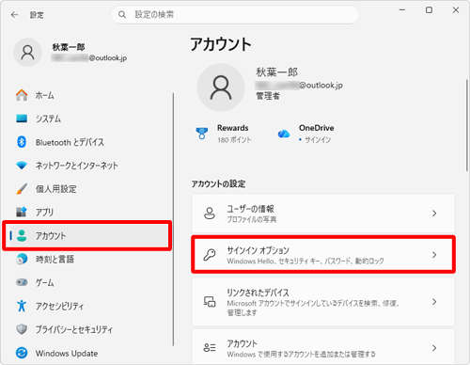
Task: Click the search magnifier icon
Action: click(122, 15)
